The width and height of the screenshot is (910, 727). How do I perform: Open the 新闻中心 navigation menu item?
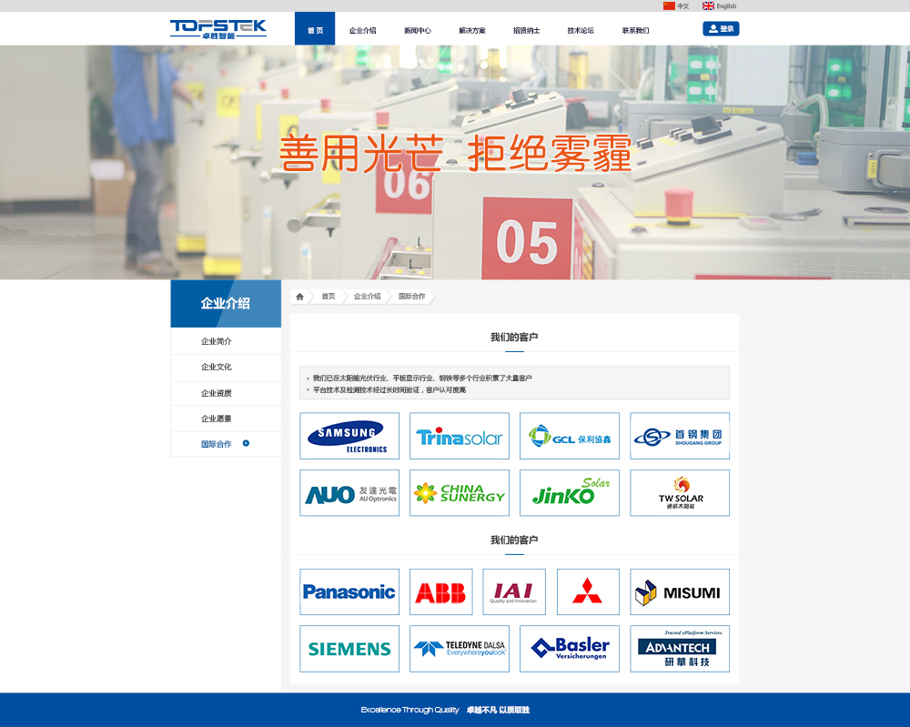point(418,31)
